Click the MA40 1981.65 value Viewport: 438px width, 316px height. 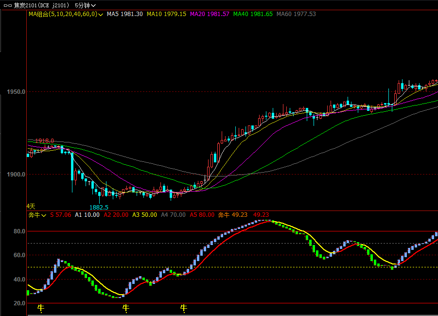pyautogui.click(x=253, y=14)
